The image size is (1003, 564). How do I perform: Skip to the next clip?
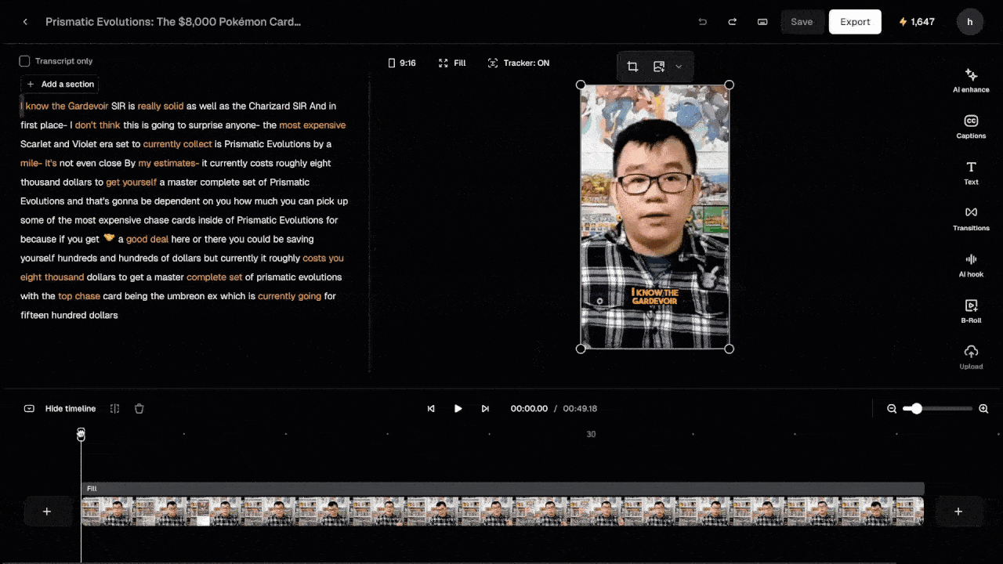(485, 409)
